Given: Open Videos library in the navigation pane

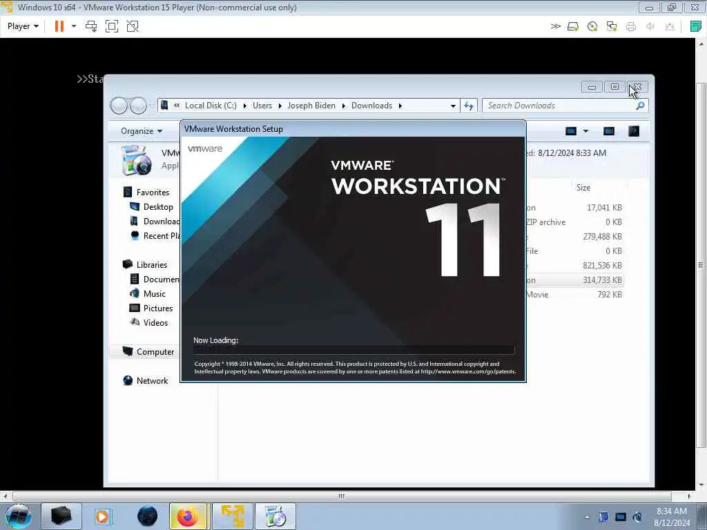Looking at the screenshot, I should click(x=155, y=323).
